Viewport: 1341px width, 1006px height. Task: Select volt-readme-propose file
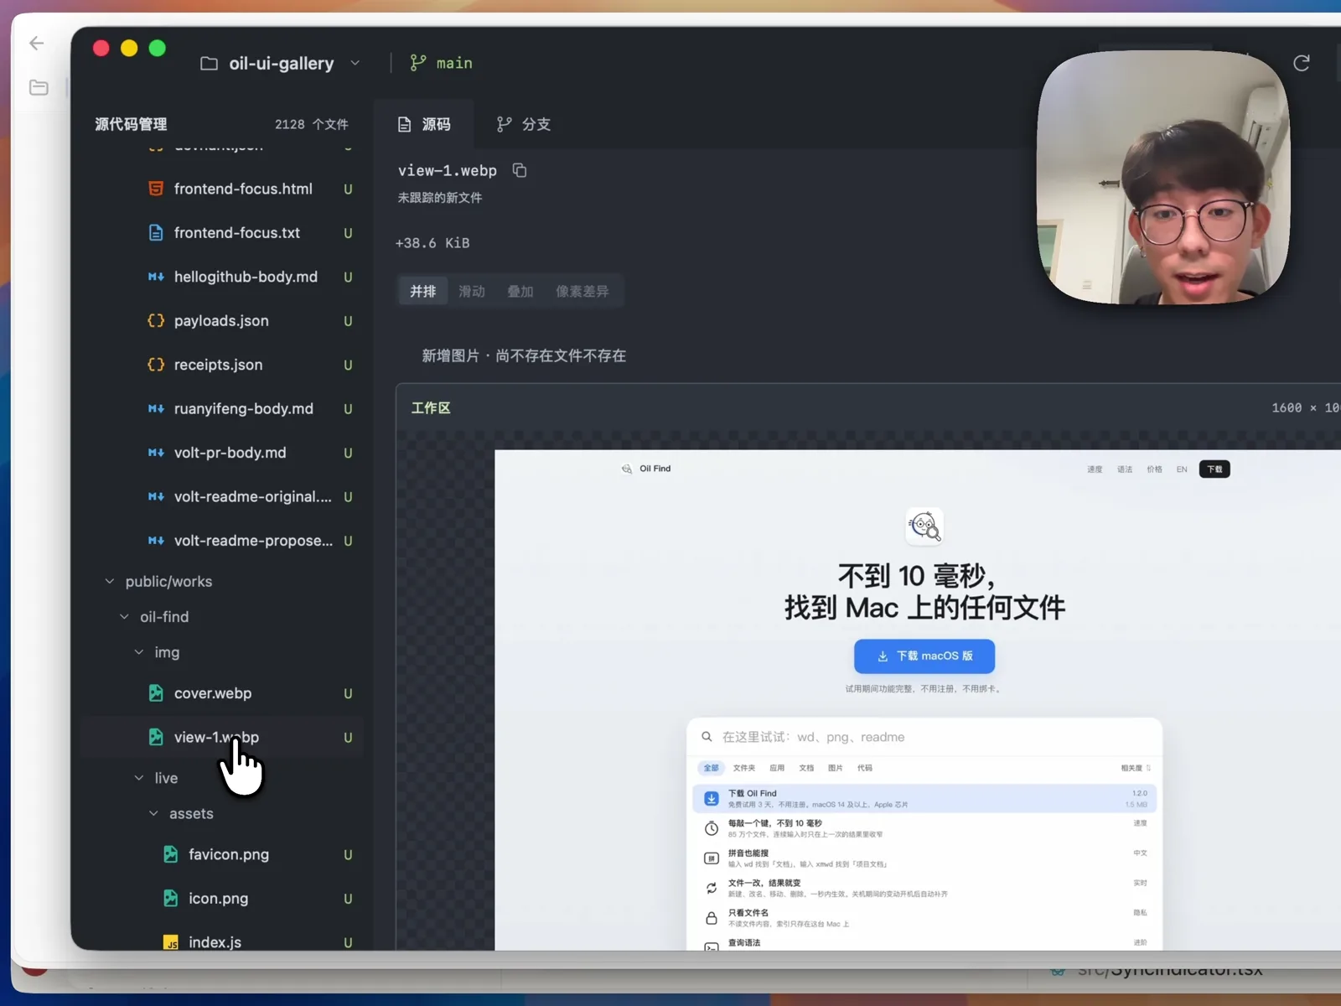(222, 541)
